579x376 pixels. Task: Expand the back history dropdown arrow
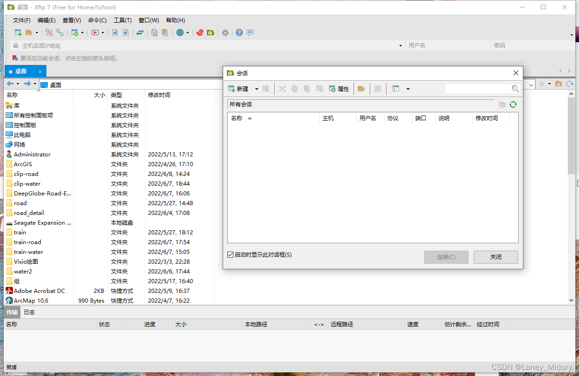pos(18,84)
